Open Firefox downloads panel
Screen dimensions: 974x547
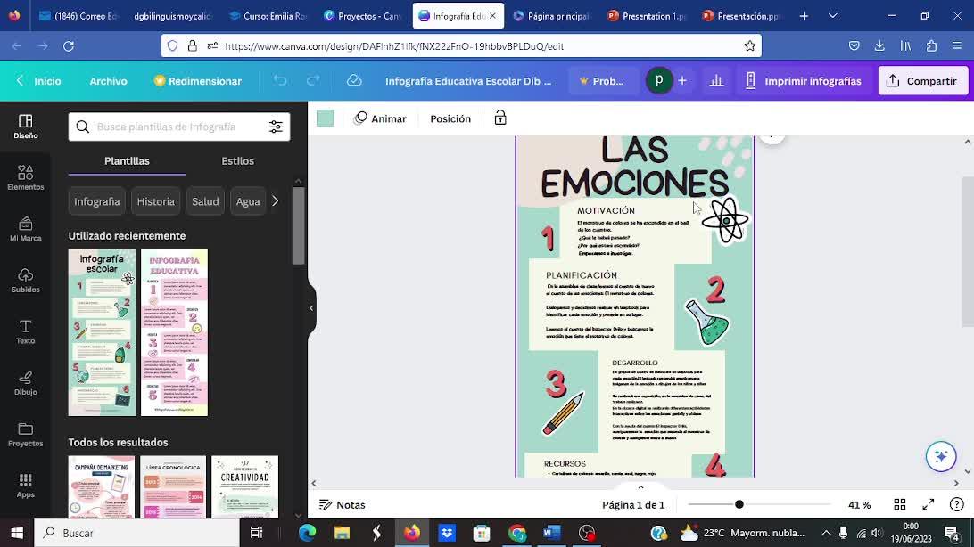tap(879, 46)
